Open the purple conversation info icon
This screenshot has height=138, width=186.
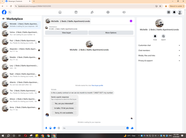131,21
